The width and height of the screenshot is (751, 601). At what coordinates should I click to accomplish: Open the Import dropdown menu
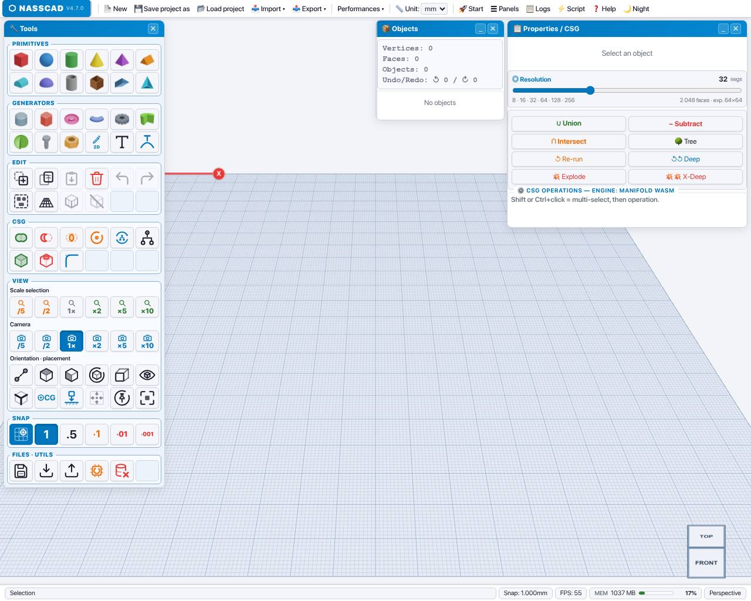pyautogui.click(x=268, y=9)
